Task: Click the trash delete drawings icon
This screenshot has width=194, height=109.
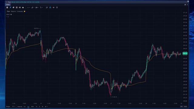Action: [57, 8]
